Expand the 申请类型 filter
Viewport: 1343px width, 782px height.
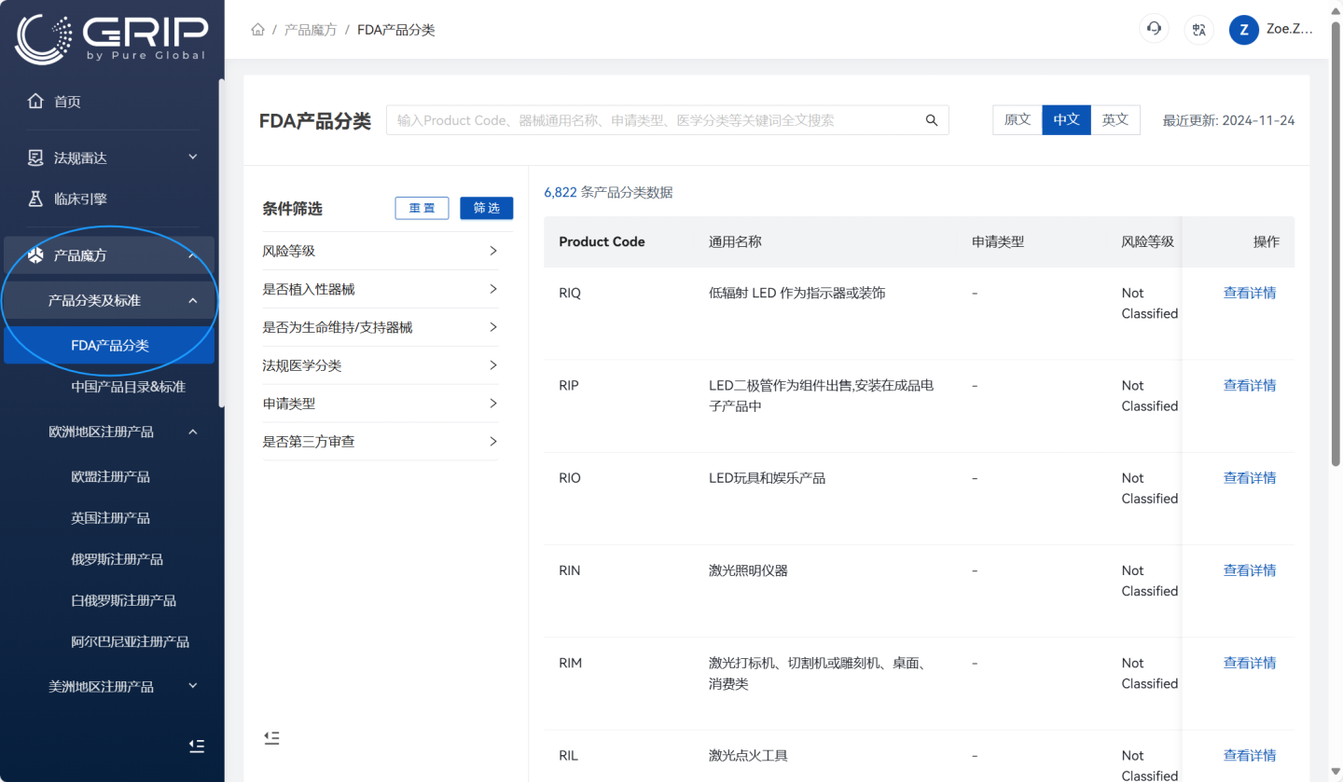(381, 404)
